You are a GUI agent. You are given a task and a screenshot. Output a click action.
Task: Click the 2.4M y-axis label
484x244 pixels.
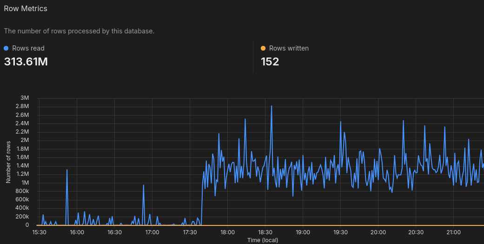[x=22, y=123]
